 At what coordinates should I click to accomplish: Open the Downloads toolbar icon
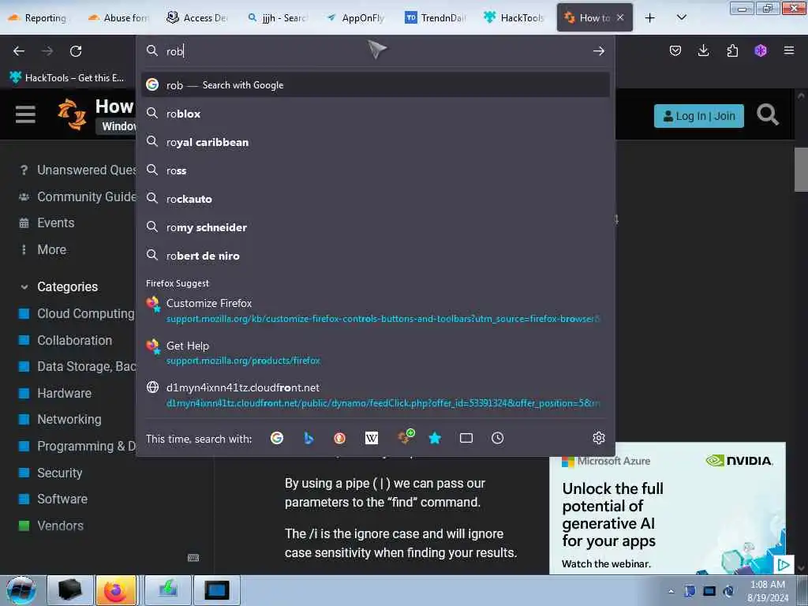(x=703, y=50)
